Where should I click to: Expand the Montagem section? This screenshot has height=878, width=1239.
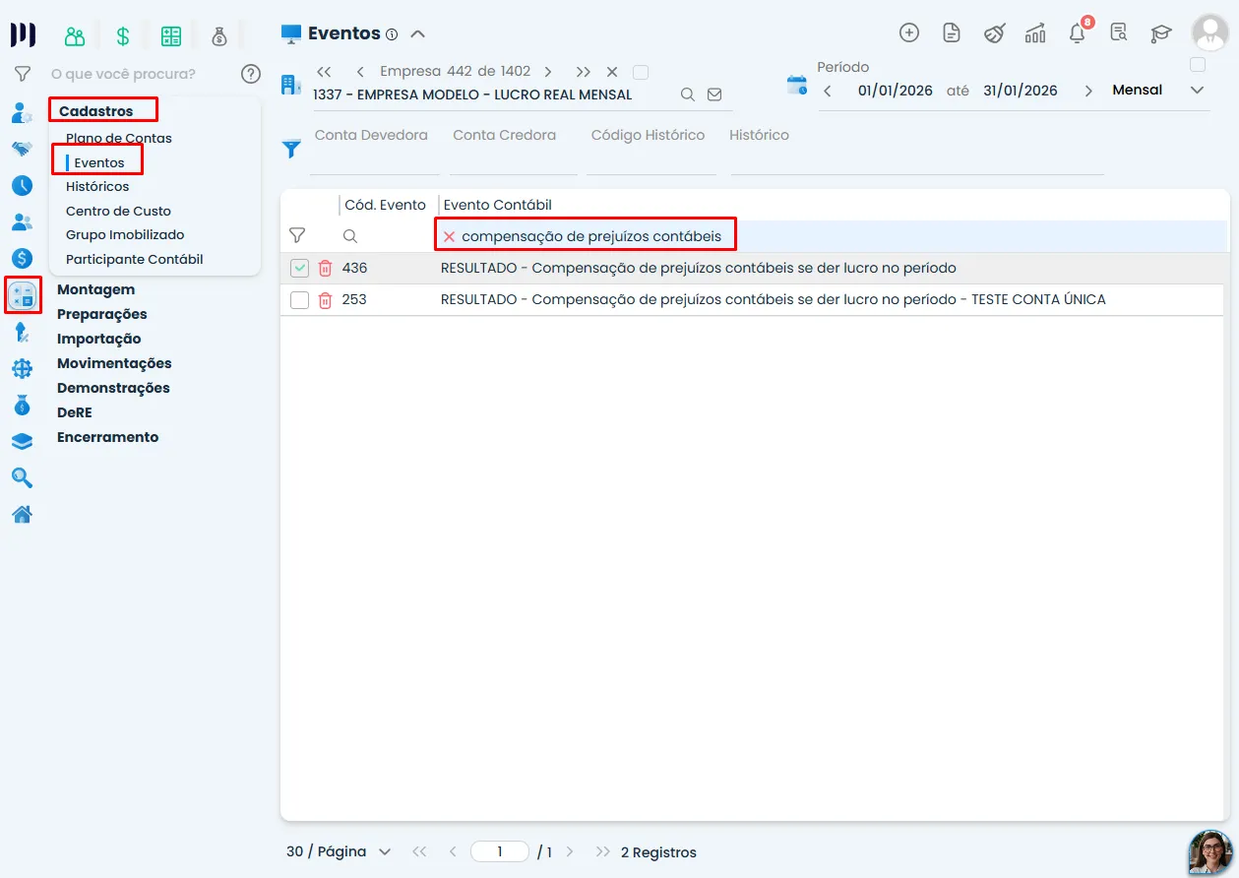click(95, 289)
